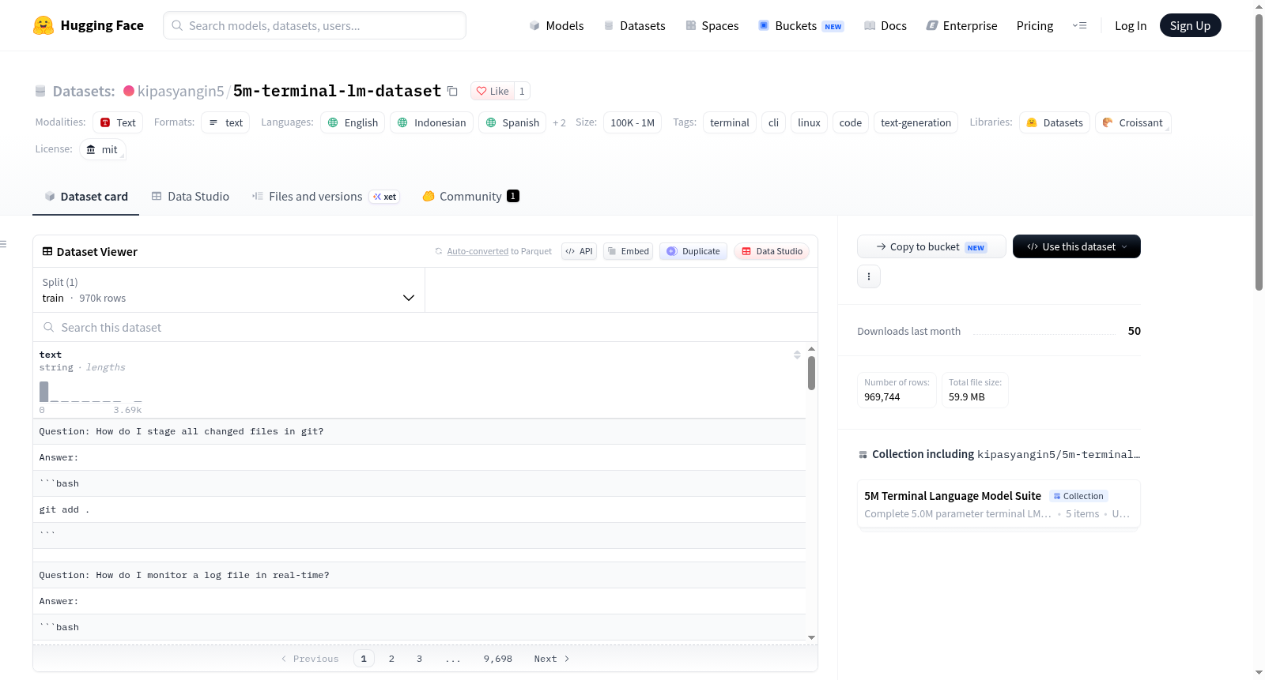
Task: Jump to last page 9,698
Action: coord(498,659)
